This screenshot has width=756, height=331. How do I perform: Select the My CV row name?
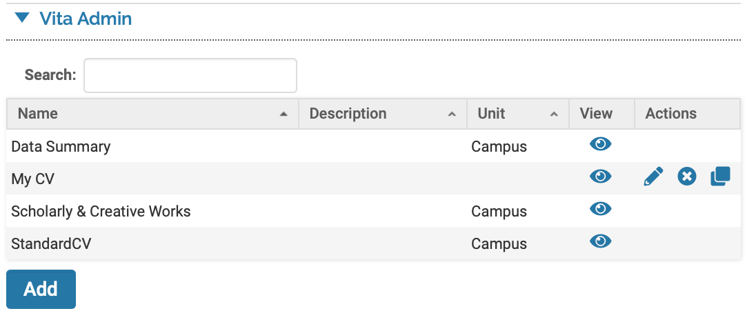(32, 179)
